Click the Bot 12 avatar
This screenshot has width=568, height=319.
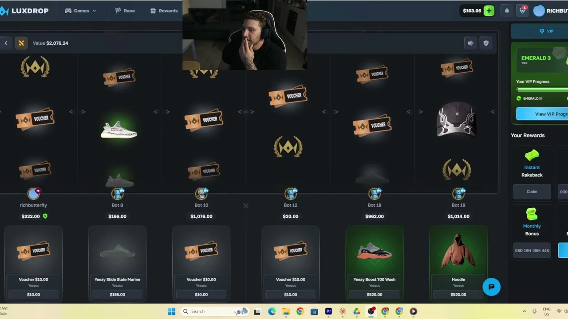[x=291, y=194]
